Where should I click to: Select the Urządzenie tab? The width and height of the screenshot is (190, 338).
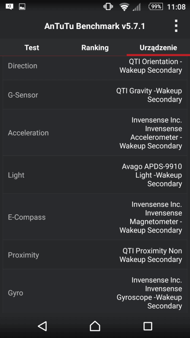tap(158, 48)
